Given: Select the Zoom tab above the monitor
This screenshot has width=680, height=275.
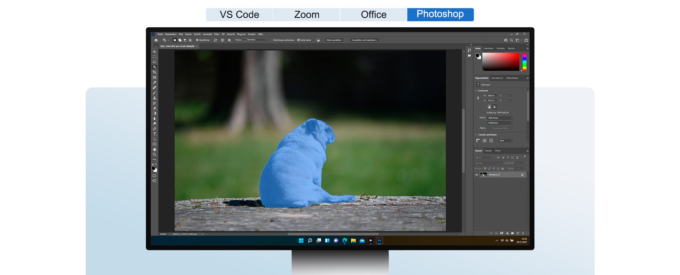Looking at the screenshot, I should click(x=307, y=15).
